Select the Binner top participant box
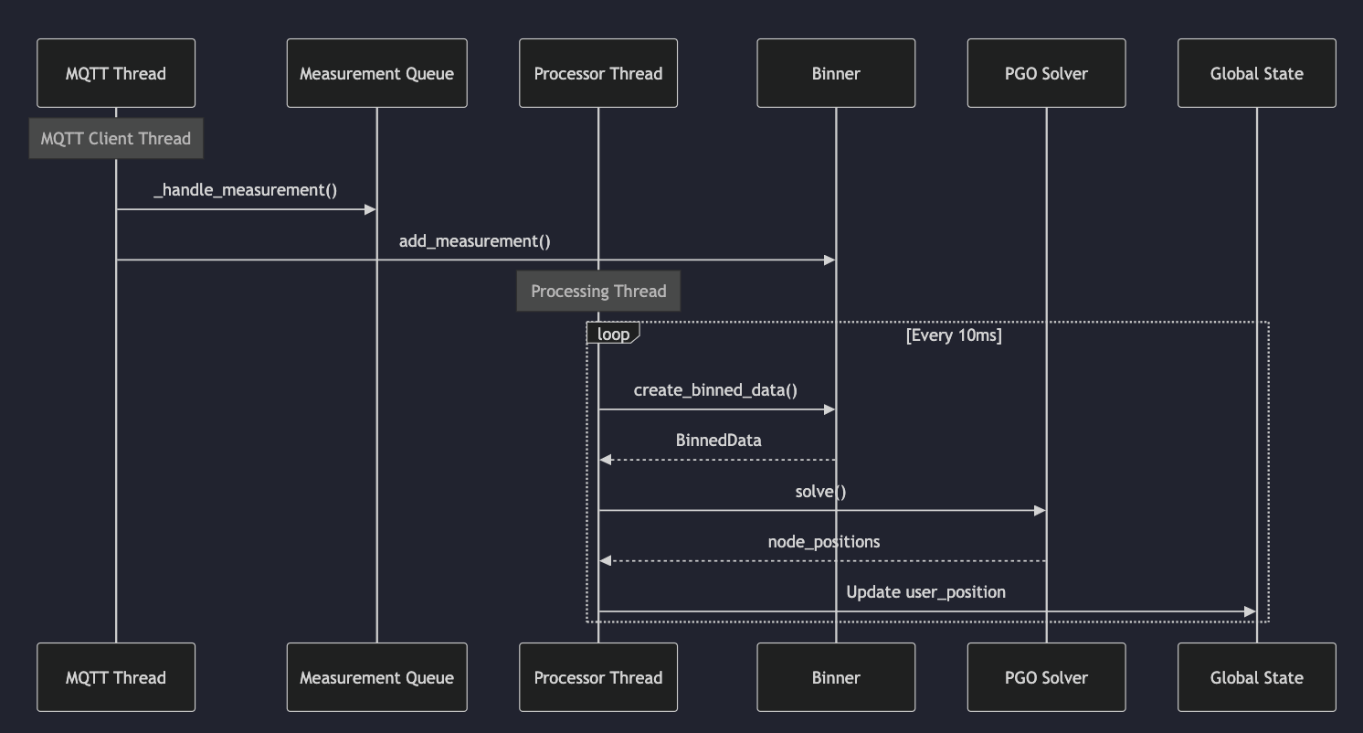This screenshot has height=733, width=1363. tap(835, 73)
